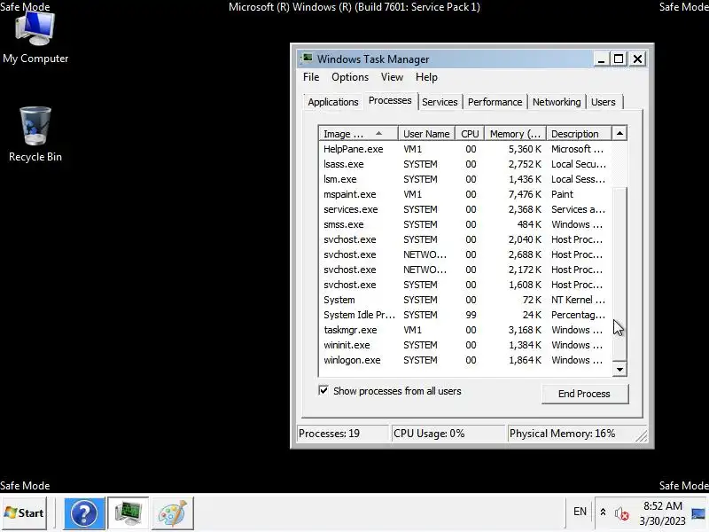
Task: Click the process list scroll down arrow
Action: [619, 369]
